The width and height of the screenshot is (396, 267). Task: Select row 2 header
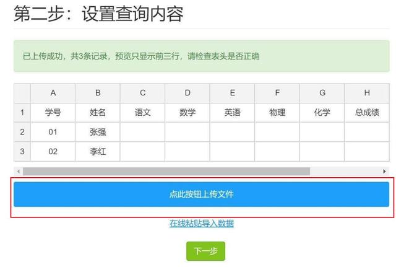click(22, 132)
